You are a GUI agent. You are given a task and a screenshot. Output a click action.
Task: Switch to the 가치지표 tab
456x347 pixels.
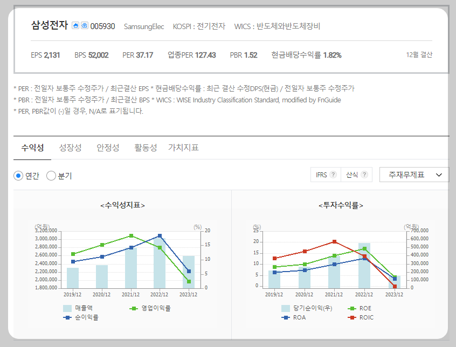(183, 148)
